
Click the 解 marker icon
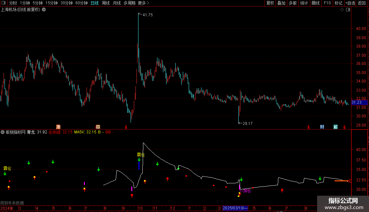pos(336,127)
